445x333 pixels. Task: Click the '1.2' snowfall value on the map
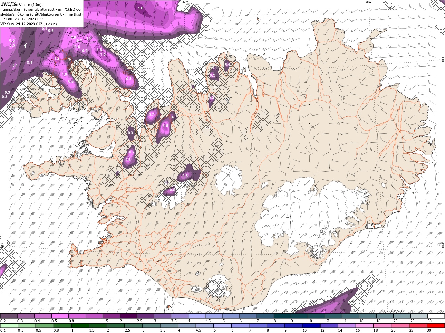coord(57,59)
